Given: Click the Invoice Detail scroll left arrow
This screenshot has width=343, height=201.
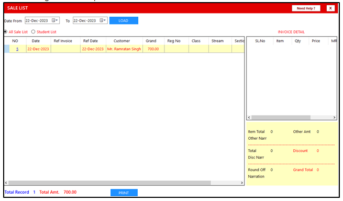Looking at the screenshot, I should coord(249,117).
